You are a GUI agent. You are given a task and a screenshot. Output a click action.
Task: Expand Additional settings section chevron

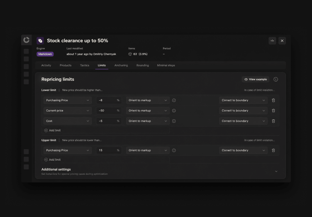click(276, 171)
